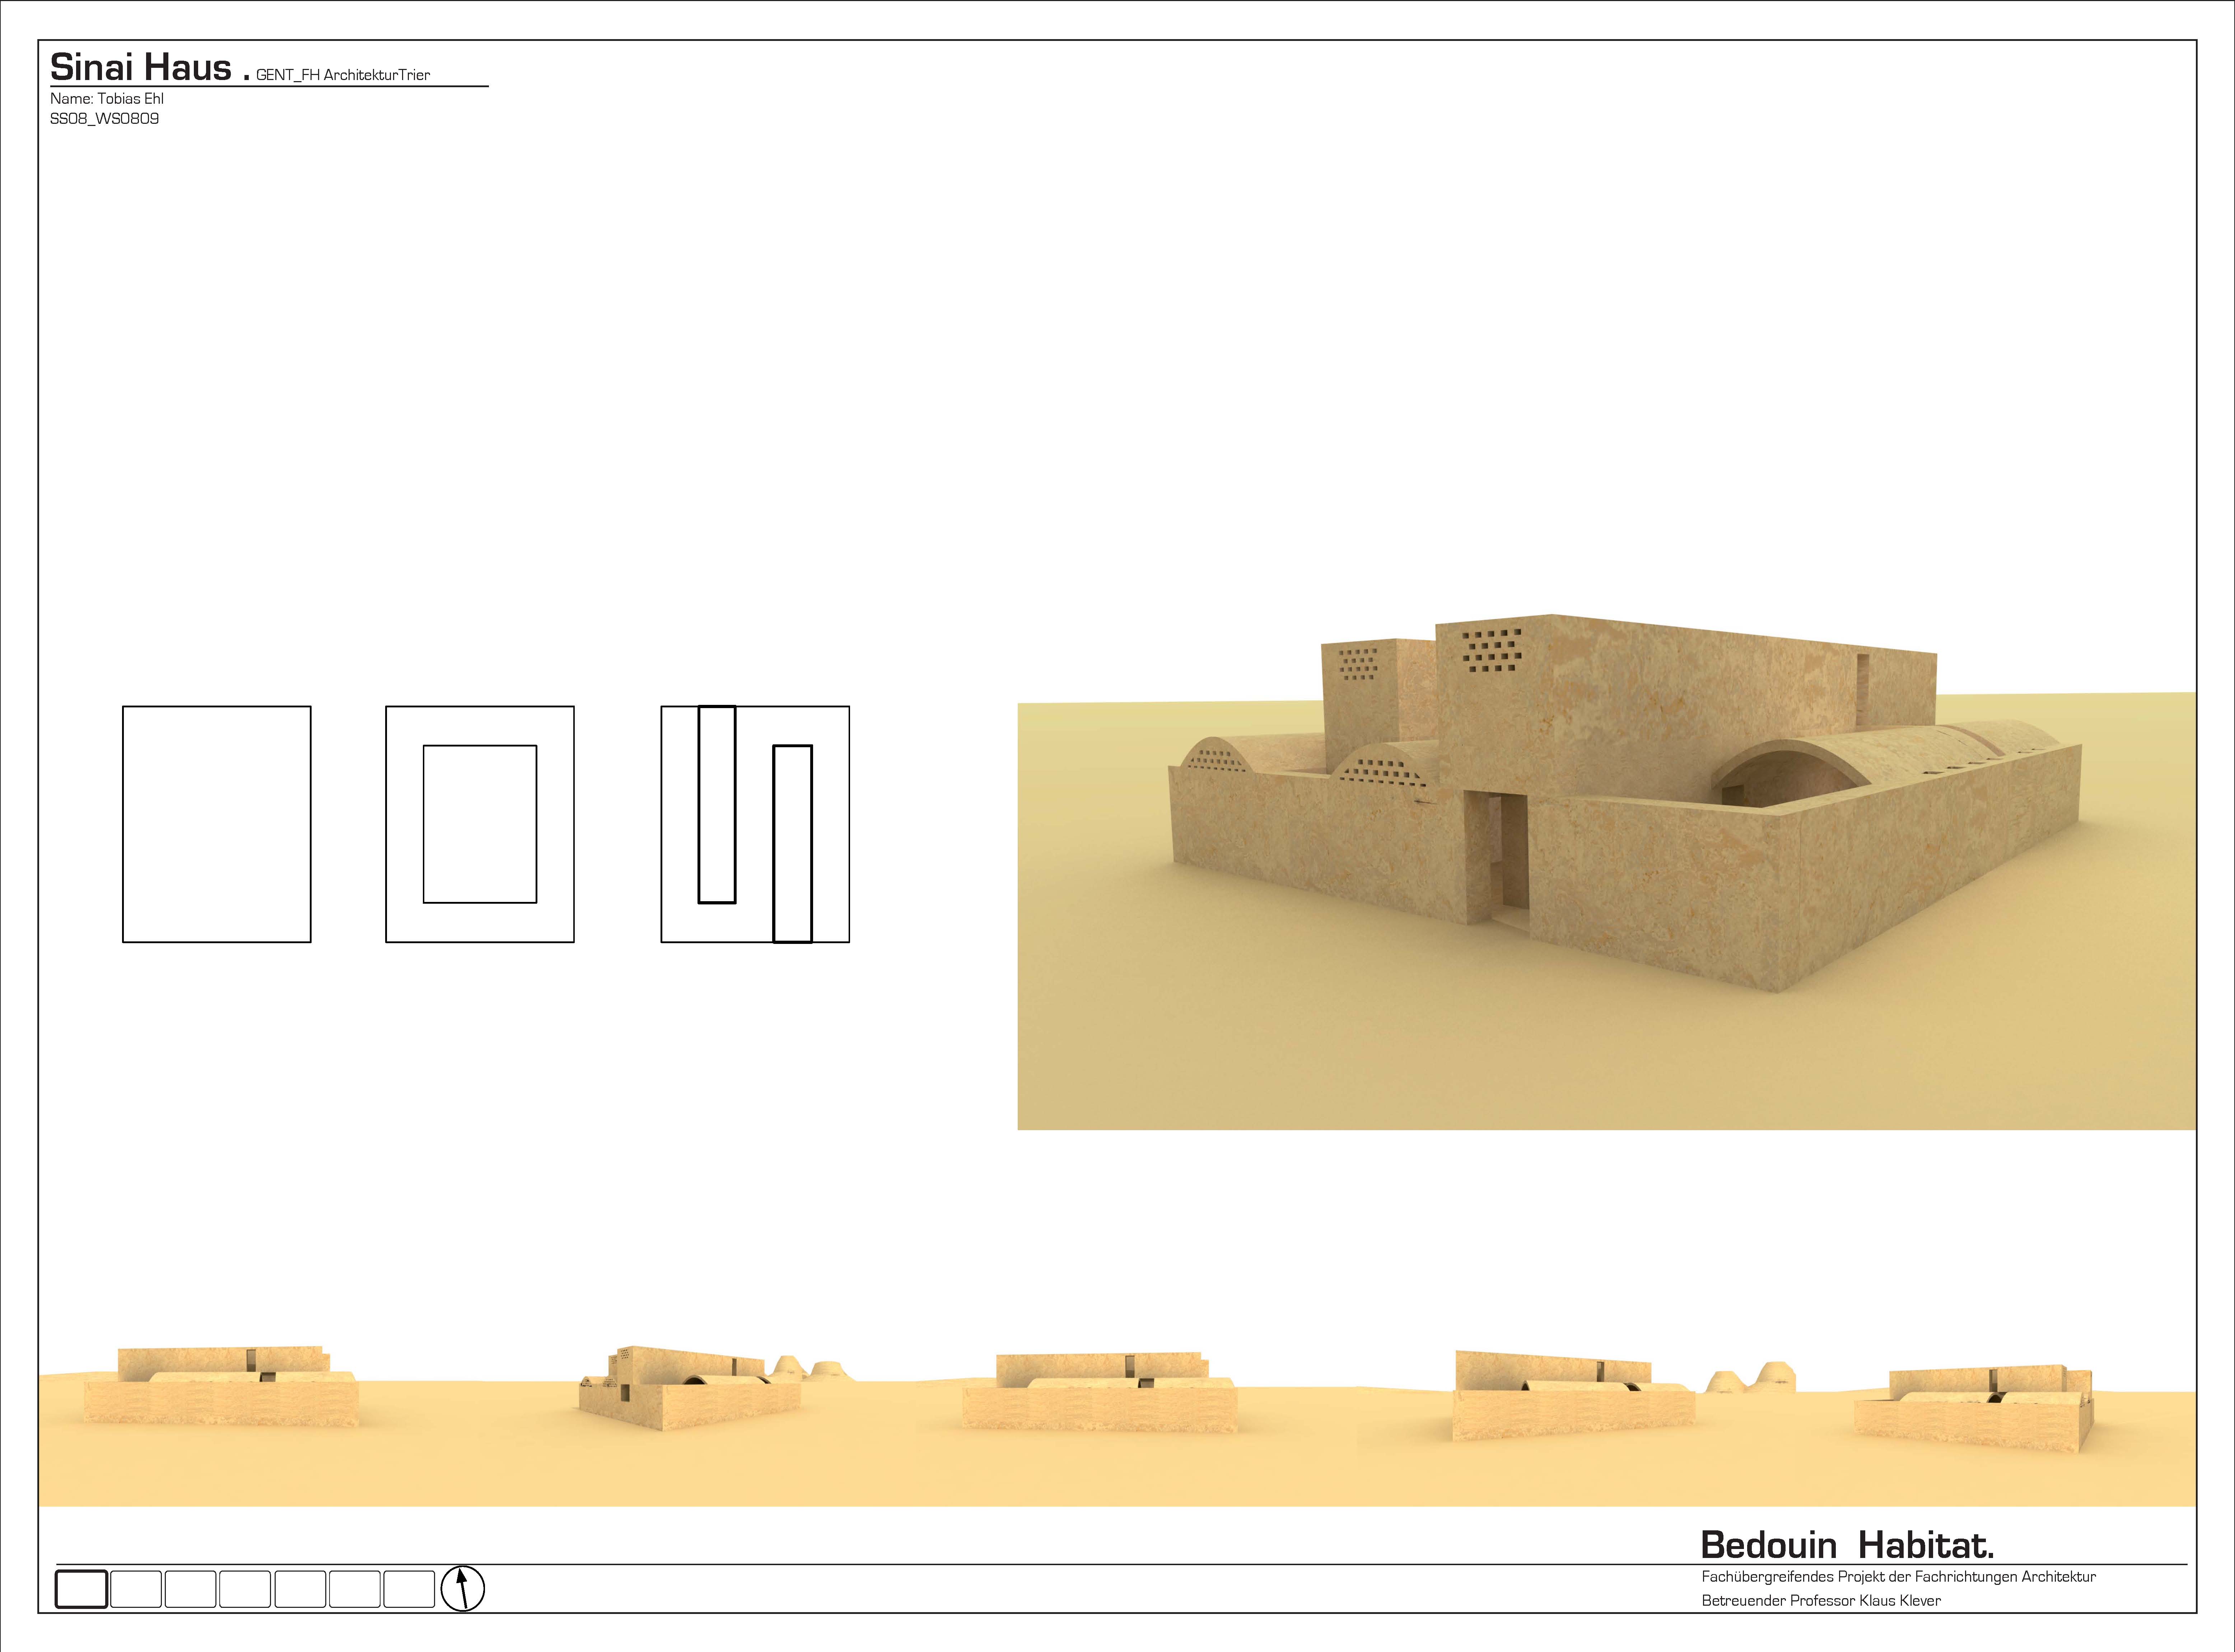The width and height of the screenshot is (2235, 1652).
Task: Click the left tall bar in third diagram
Action: point(717,805)
